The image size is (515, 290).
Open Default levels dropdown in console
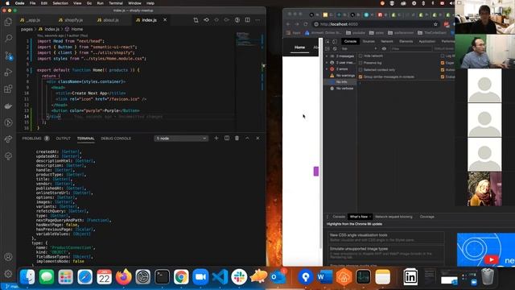[x=444, y=48]
